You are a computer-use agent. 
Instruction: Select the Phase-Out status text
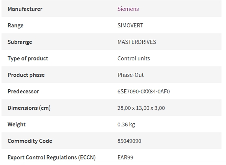click(131, 75)
